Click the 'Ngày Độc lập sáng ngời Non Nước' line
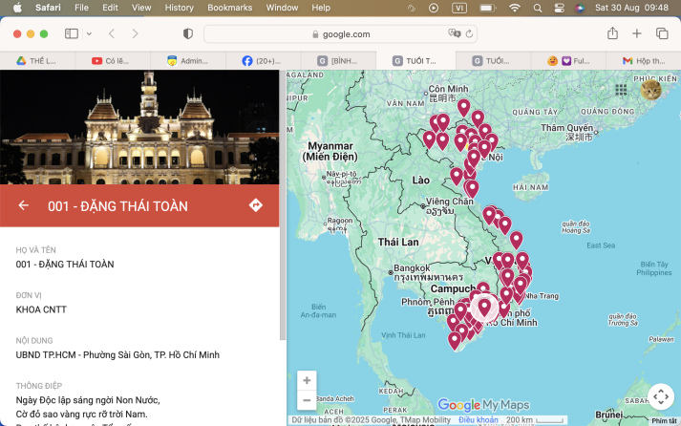 point(88,400)
